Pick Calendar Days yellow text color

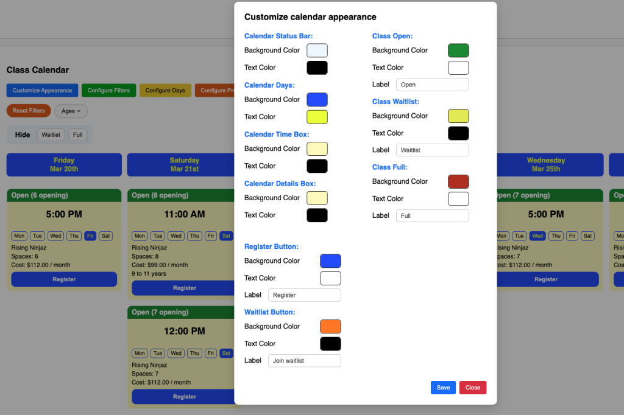(317, 117)
